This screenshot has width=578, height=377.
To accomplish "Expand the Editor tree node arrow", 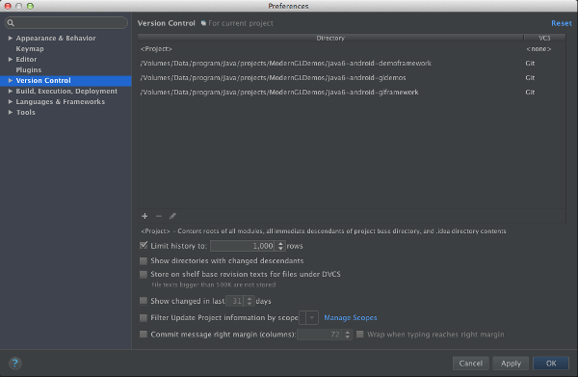I will pyautogui.click(x=11, y=59).
